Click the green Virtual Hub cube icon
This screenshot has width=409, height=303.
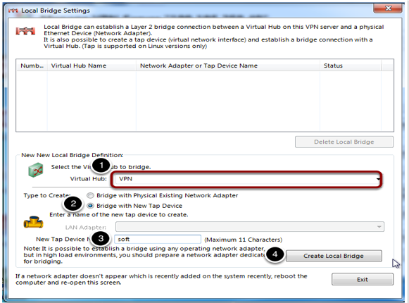pyautogui.click(x=36, y=170)
